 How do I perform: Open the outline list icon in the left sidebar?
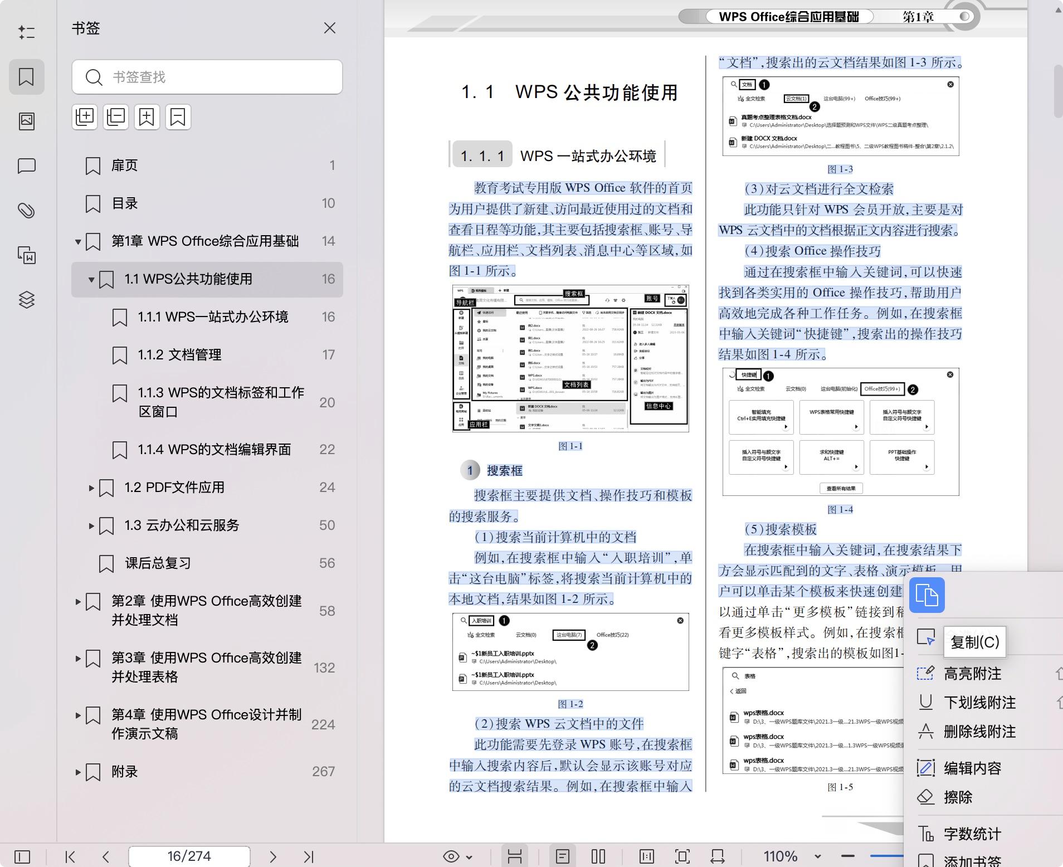coord(26,32)
